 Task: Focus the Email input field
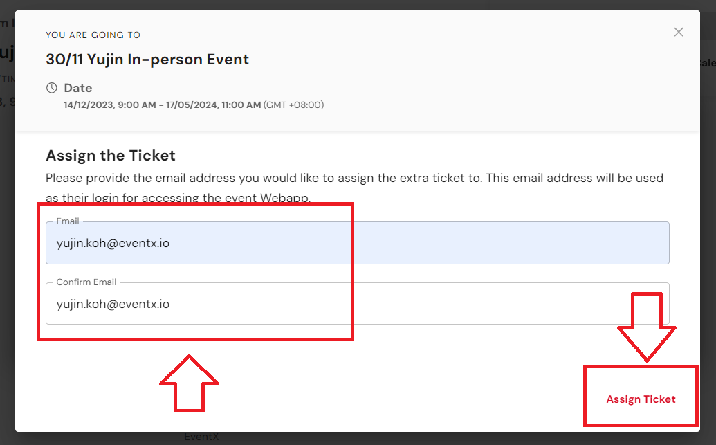point(358,243)
